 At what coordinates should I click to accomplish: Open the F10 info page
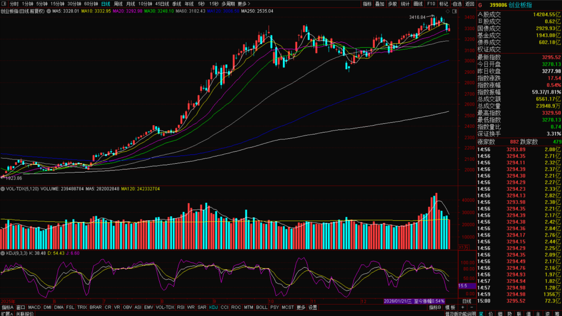point(431,4)
